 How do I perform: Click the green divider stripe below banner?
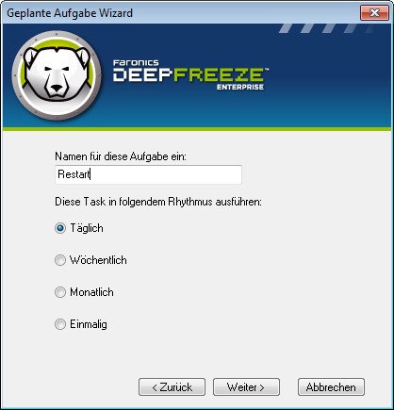(197, 129)
